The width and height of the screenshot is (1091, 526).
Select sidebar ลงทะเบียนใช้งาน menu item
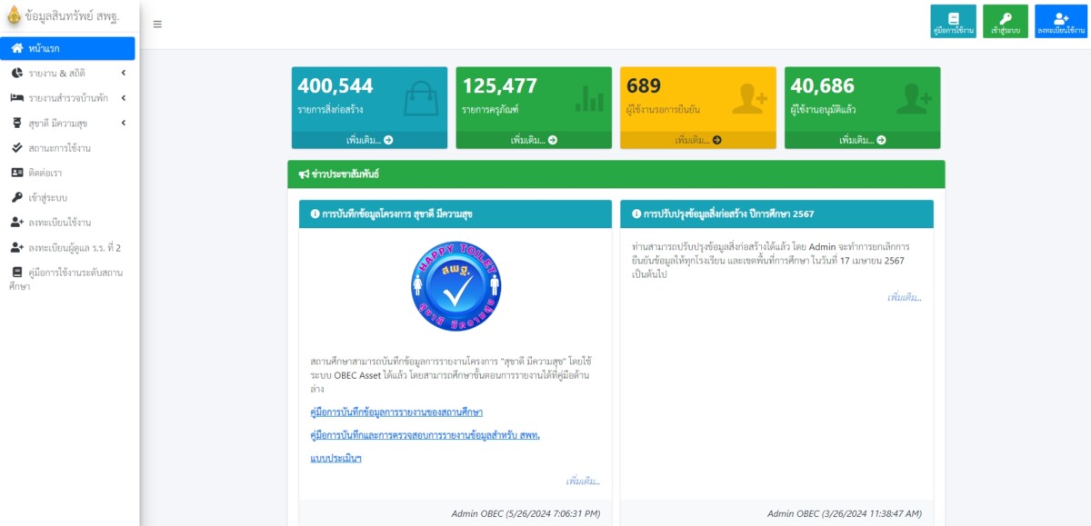[67, 222]
